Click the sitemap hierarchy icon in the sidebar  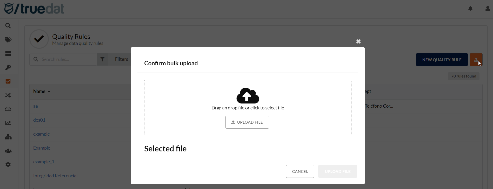tap(8, 137)
